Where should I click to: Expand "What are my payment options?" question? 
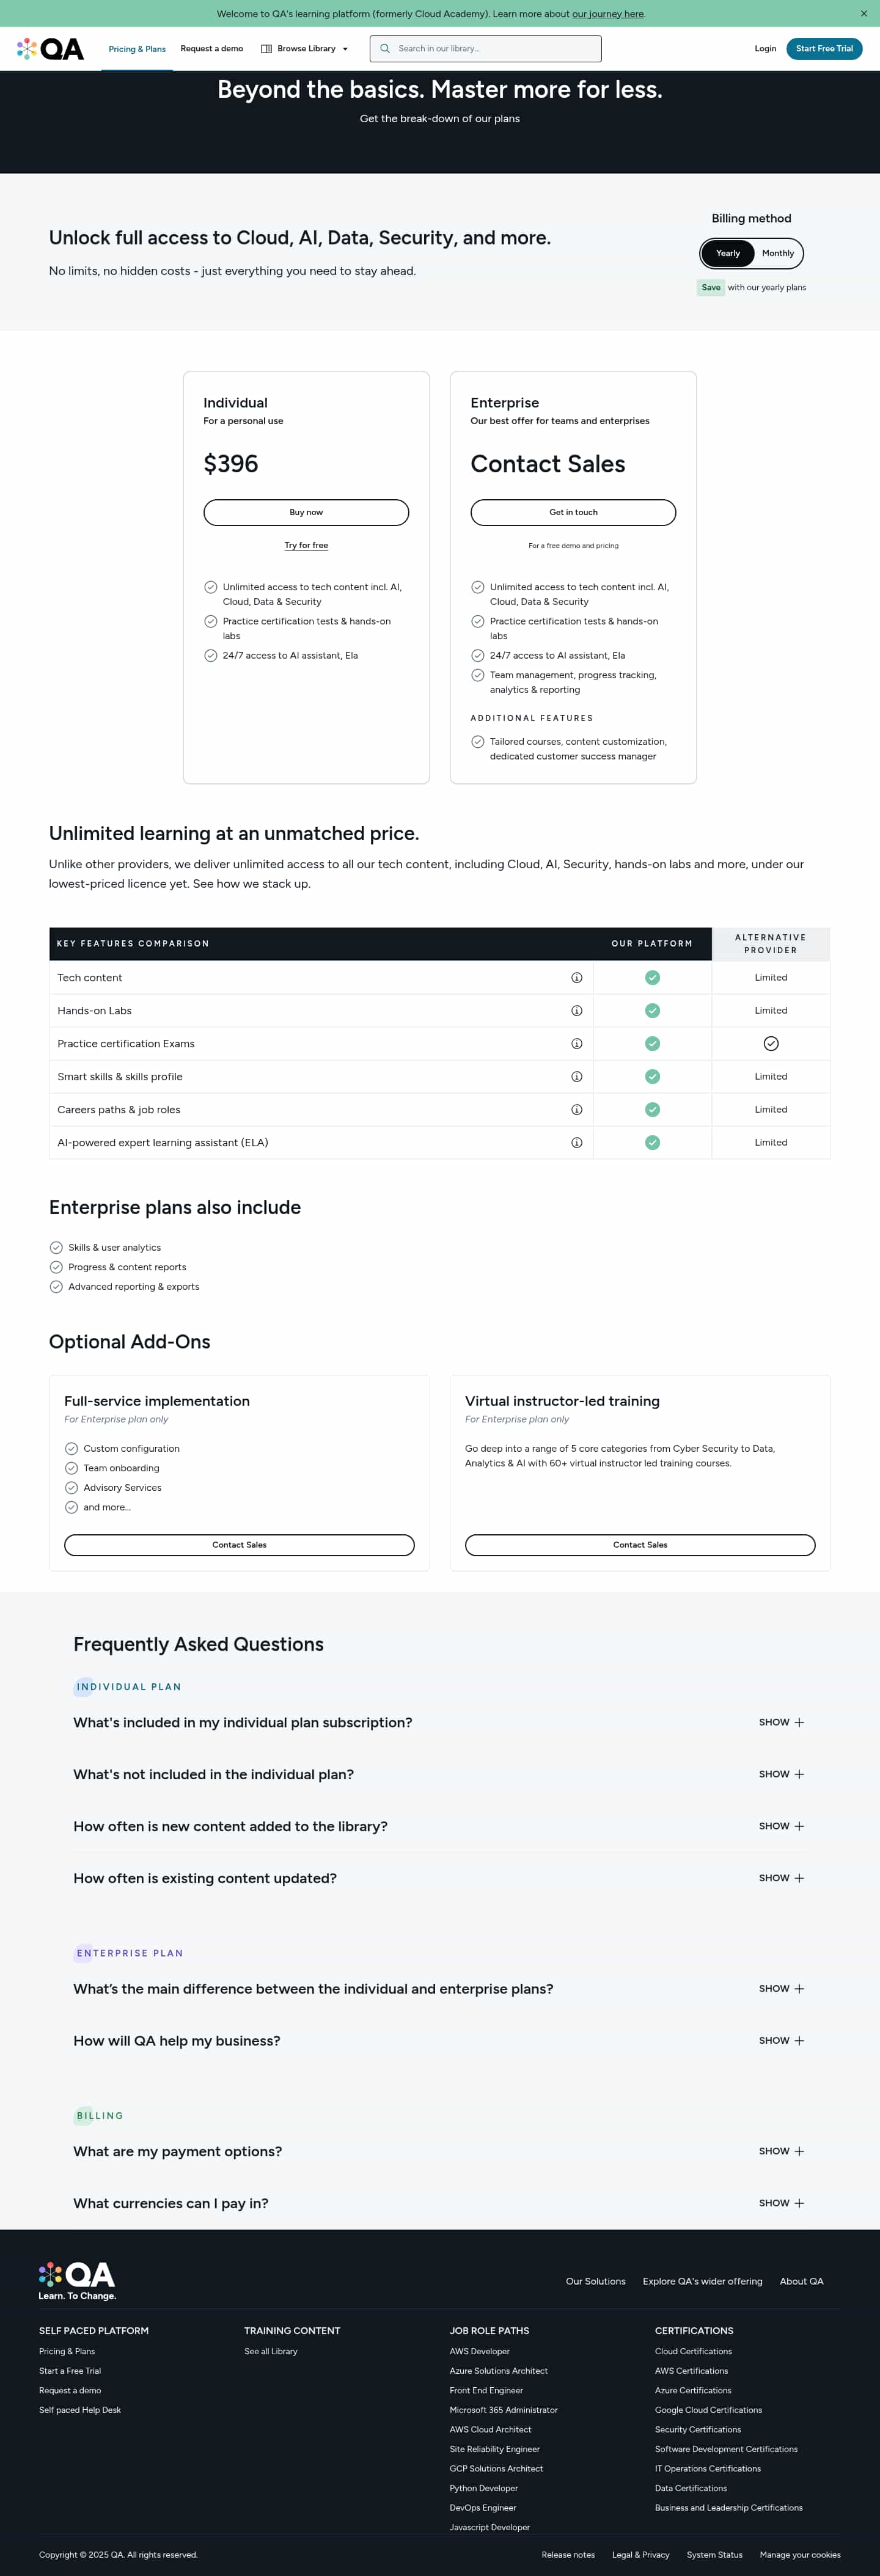click(781, 2151)
